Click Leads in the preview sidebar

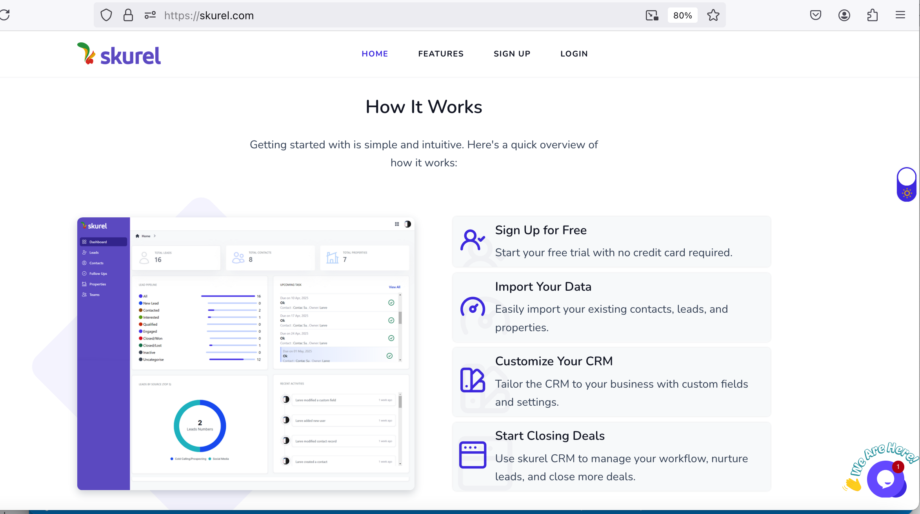click(x=94, y=252)
